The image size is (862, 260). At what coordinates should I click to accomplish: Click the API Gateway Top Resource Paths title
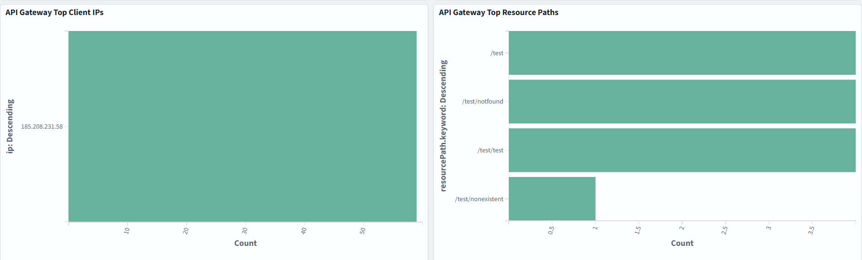498,12
